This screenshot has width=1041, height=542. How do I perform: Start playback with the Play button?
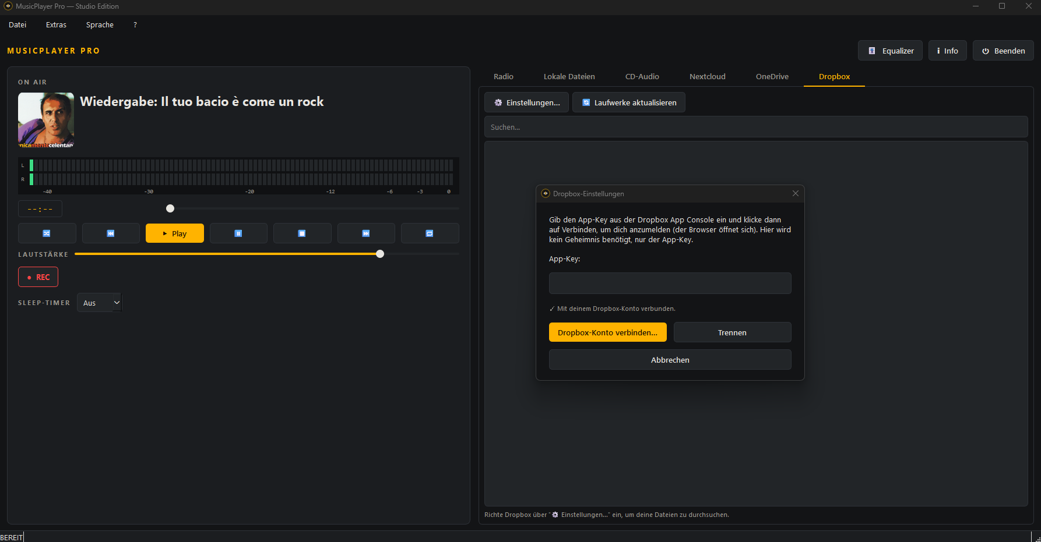click(175, 233)
